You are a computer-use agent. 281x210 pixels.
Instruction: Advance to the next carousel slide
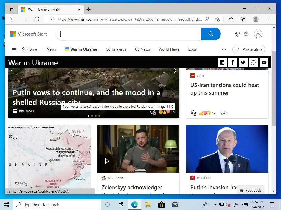point(175,71)
